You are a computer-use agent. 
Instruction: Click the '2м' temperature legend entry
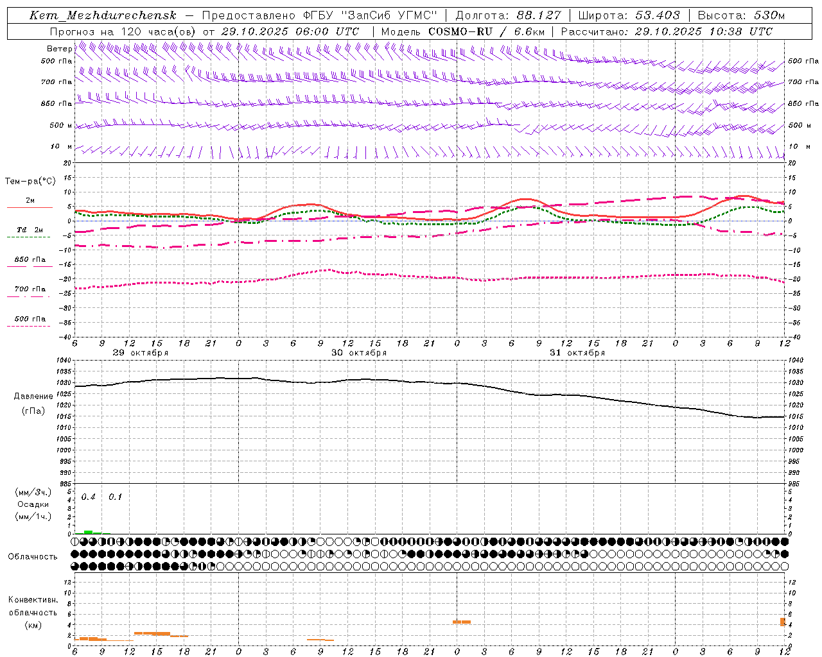coord(30,201)
